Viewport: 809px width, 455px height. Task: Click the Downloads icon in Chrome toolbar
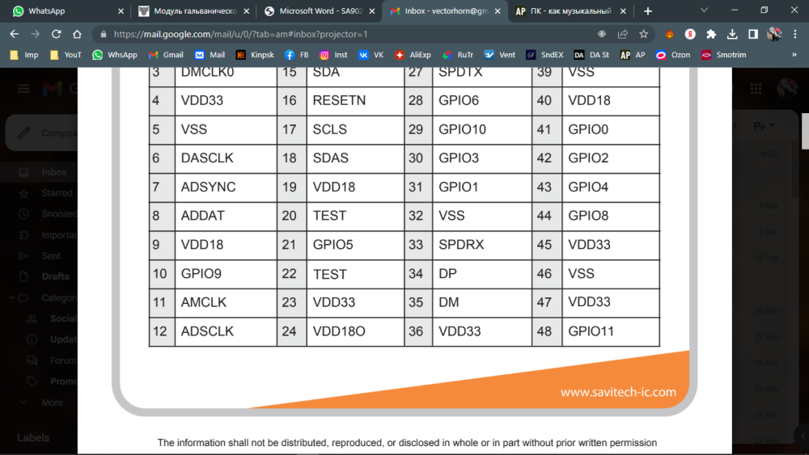[732, 35]
